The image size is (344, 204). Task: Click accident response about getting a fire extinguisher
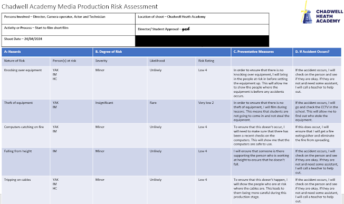point(314,133)
